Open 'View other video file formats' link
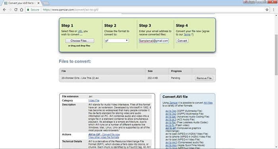The image size is (278, 149). click(104, 137)
